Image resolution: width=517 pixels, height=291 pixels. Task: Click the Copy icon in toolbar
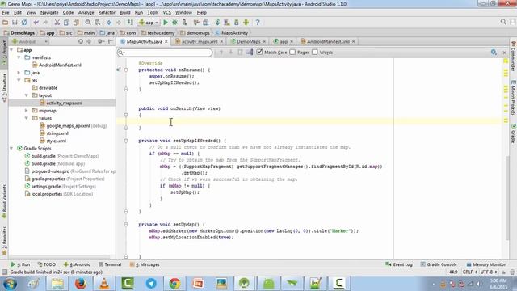click(66, 23)
